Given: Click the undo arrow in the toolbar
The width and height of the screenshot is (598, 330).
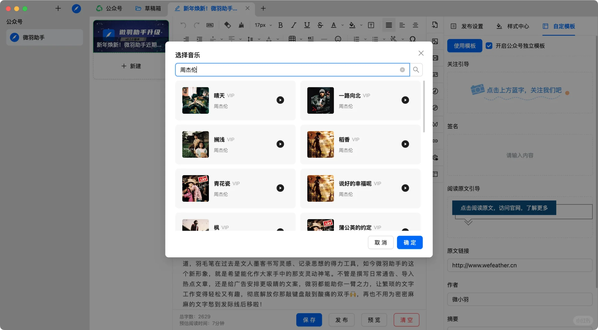Looking at the screenshot, I should (x=183, y=25).
